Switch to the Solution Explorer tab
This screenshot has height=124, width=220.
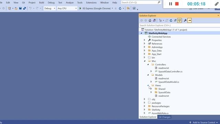[x=148, y=117]
